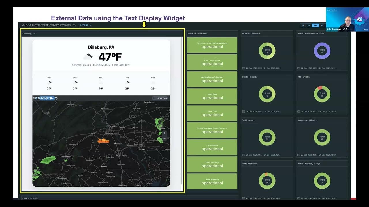Screen dimensions: 369x207
Task: Click calendar icon in Hosts Memory Usage widget
Action: [299, 198]
